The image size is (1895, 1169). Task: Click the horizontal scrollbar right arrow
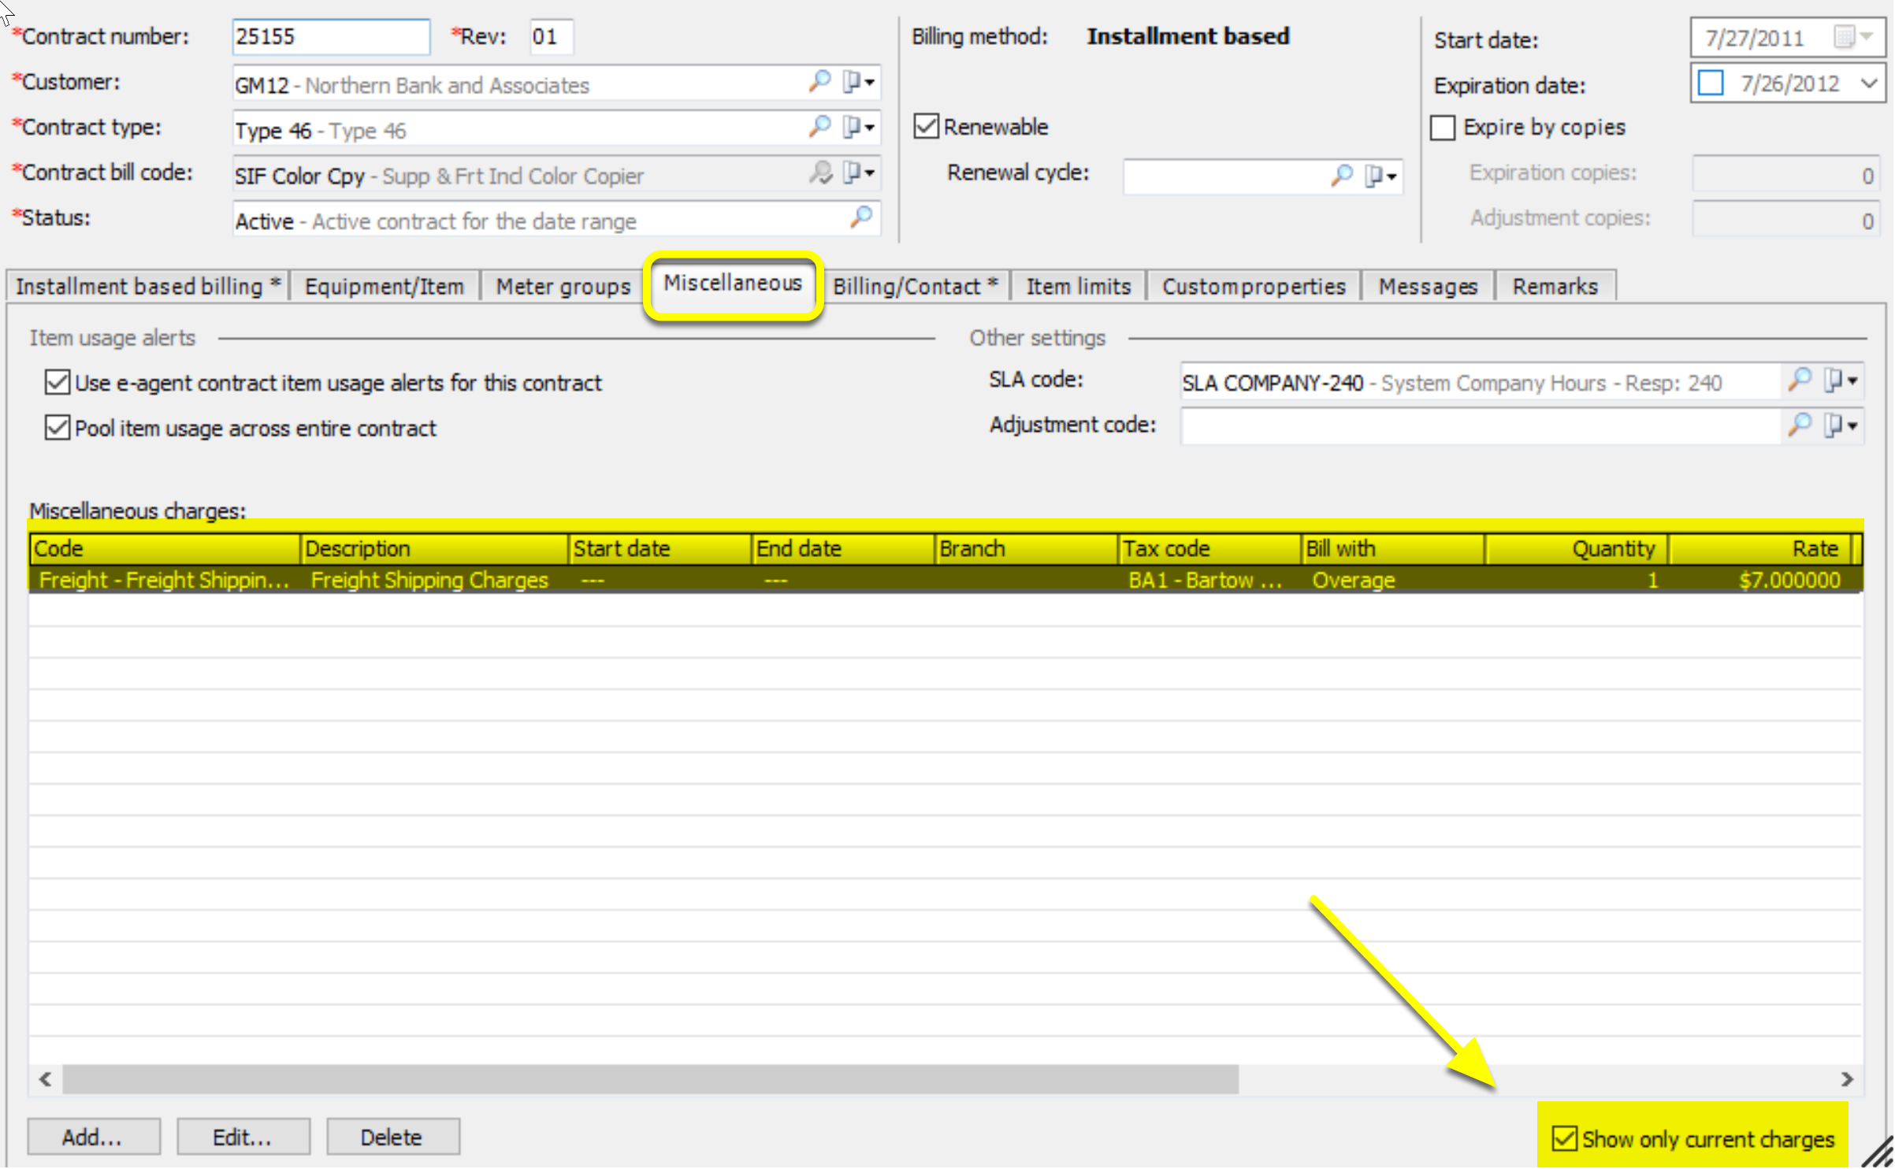tap(1847, 1078)
